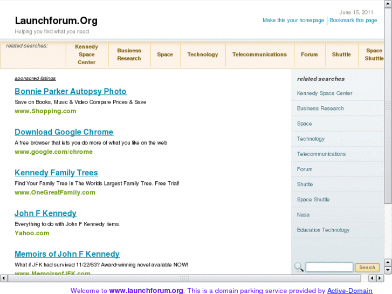Image resolution: width=392 pixels, height=294 pixels.
Task: Open www.OneGreatFamily.com green link
Action: click(55, 193)
